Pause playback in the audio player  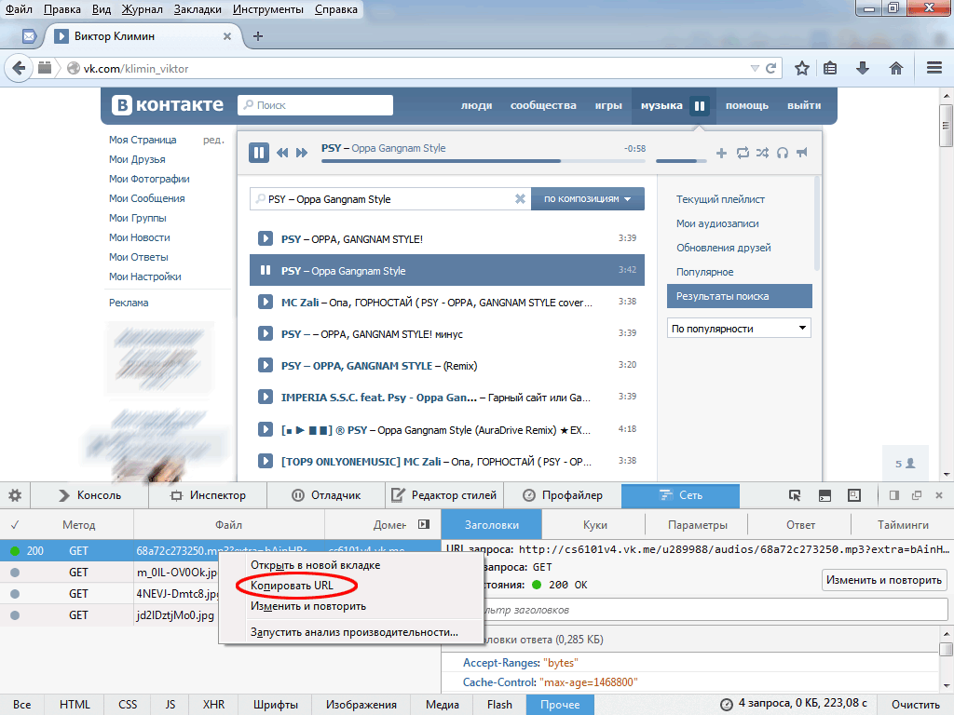[x=259, y=153]
